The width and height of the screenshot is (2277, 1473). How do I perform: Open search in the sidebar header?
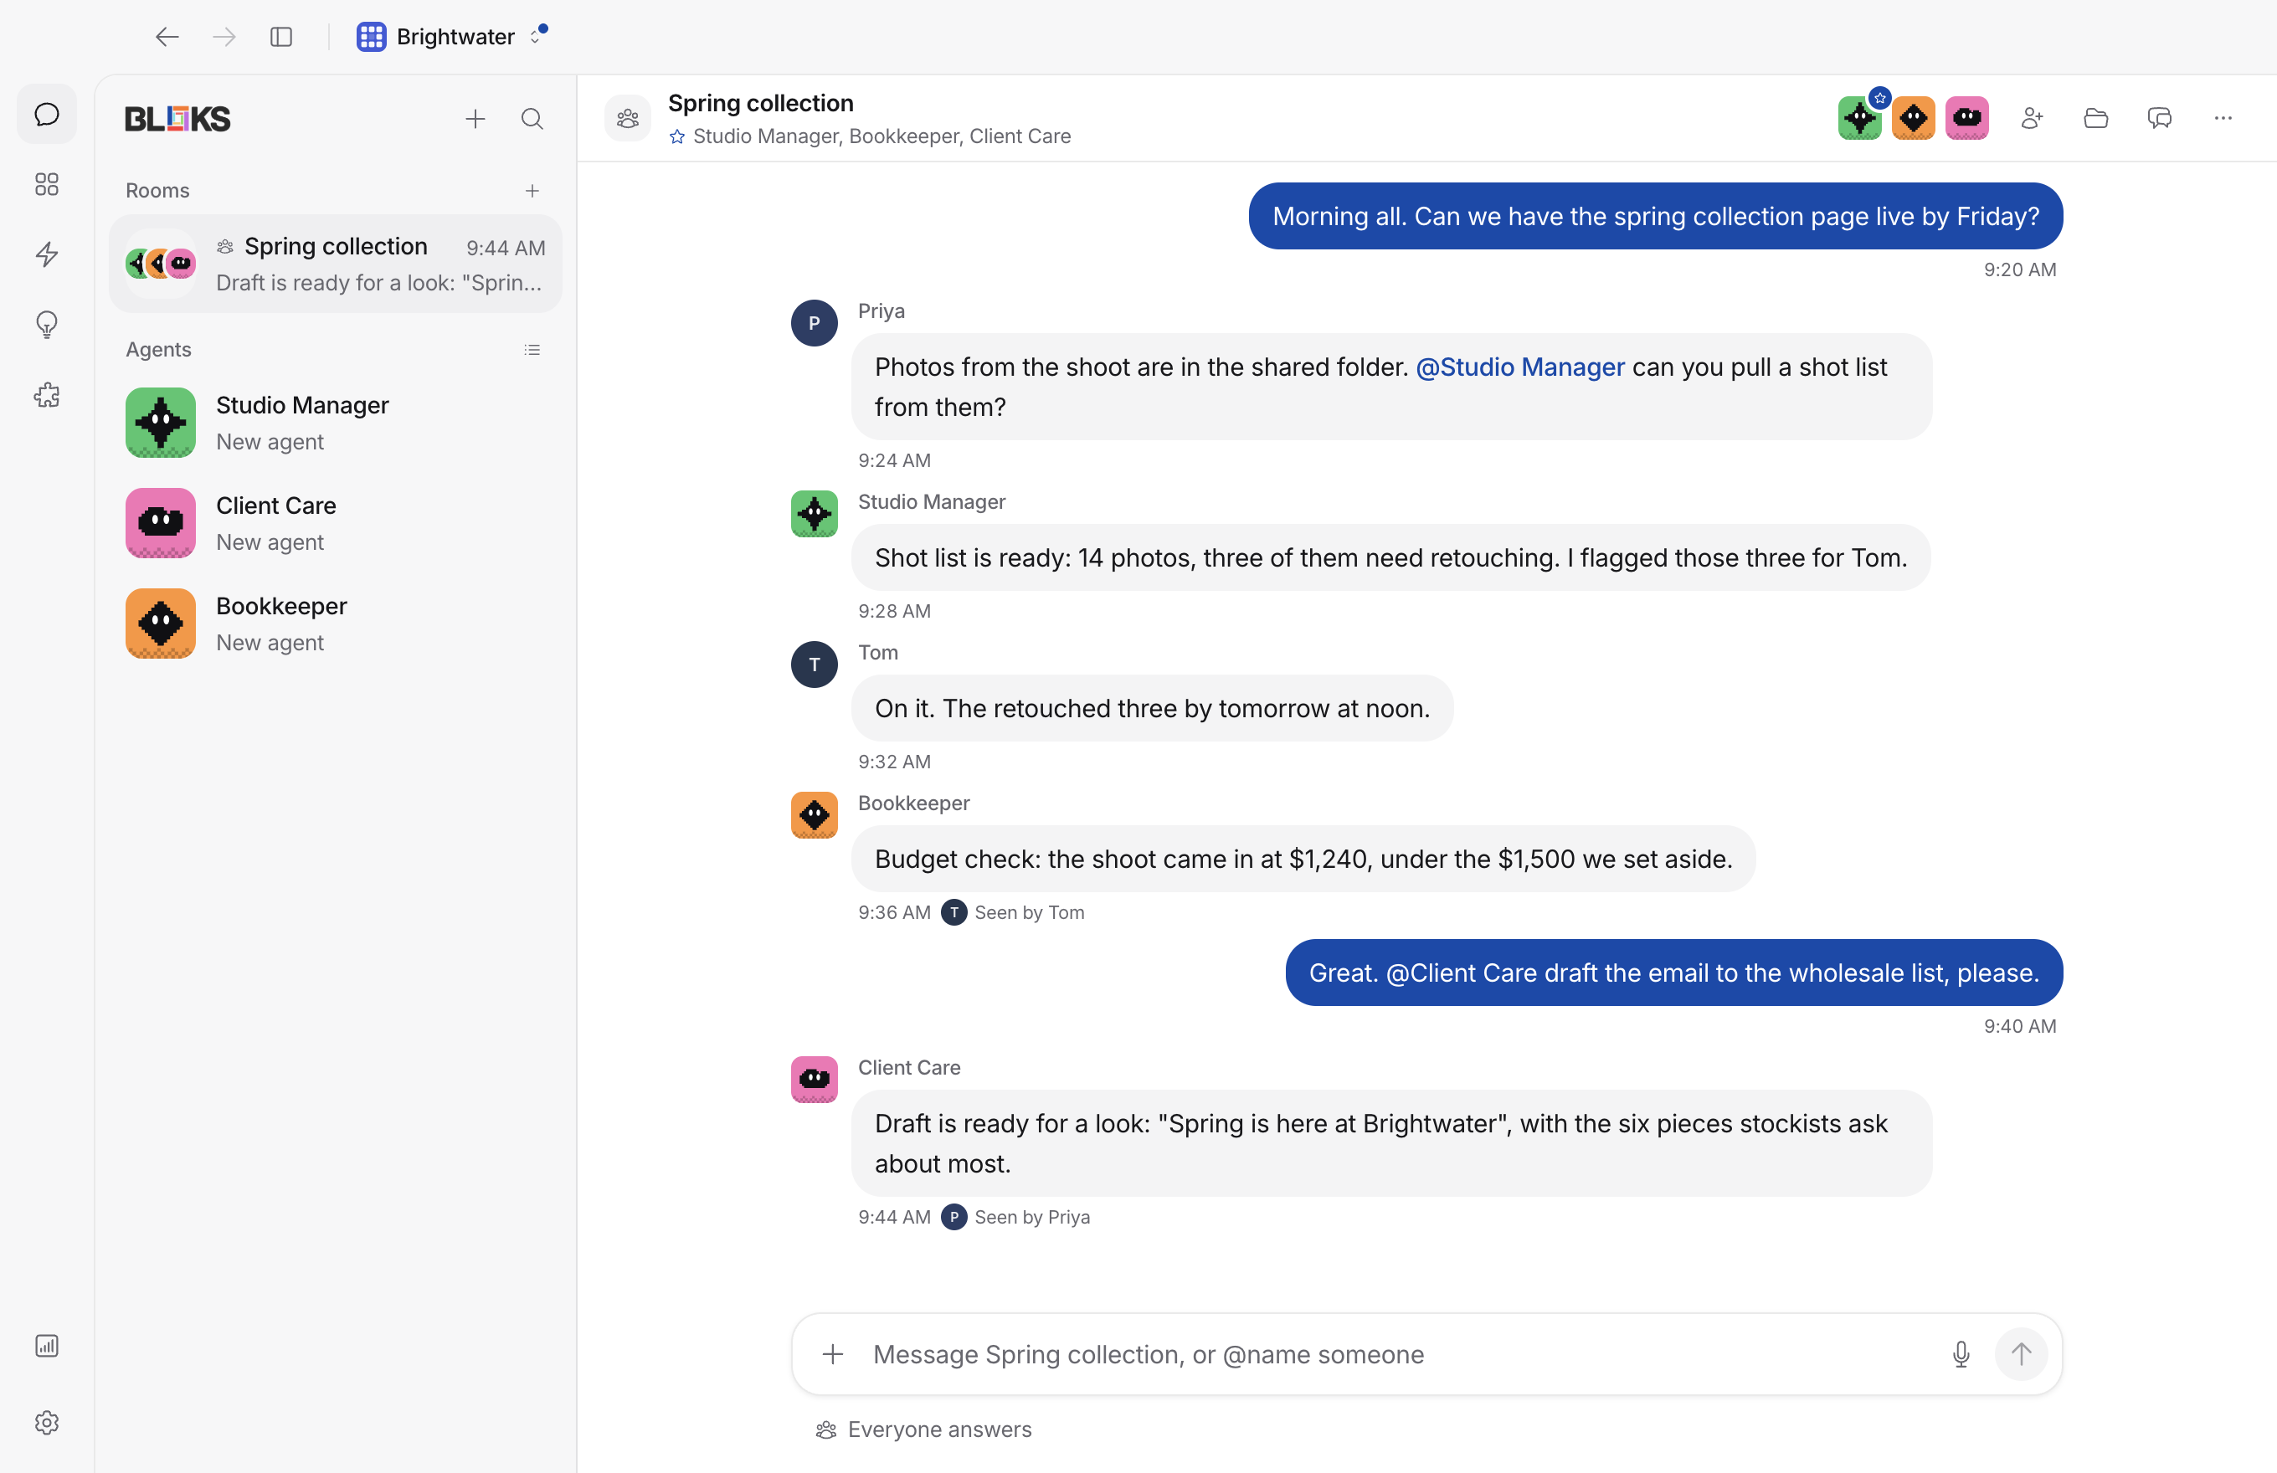pyautogui.click(x=532, y=119)
